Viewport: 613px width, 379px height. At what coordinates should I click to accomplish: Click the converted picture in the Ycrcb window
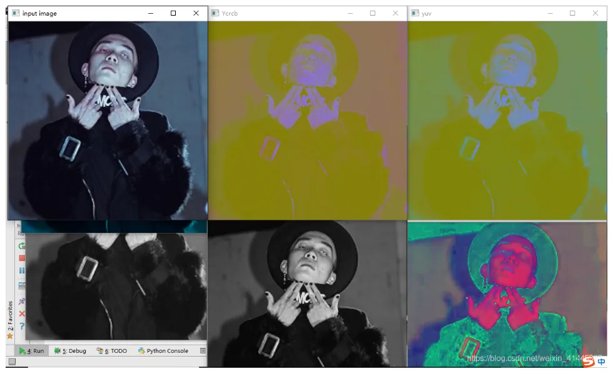click(x=308, y=121)
